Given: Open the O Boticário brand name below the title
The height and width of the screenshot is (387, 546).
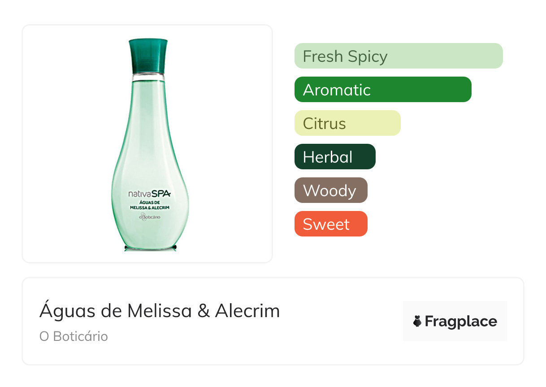Looking at the screenshot, I should click(x=74, y=336).
